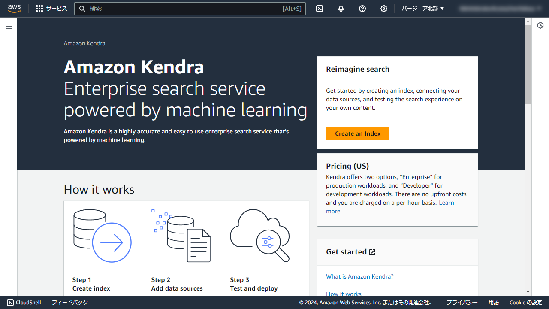Open the How it works link
The image size is (549, 309).
344,294
